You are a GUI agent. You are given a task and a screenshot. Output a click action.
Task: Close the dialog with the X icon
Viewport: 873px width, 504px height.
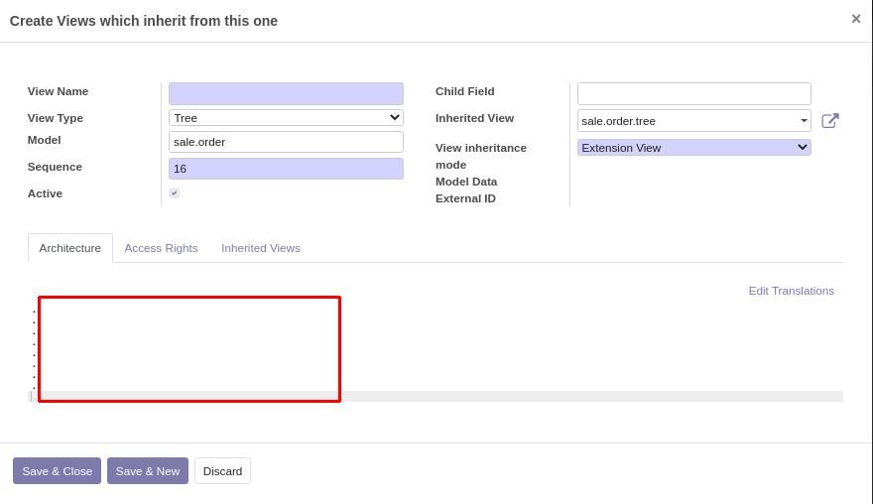pos(856,19)
